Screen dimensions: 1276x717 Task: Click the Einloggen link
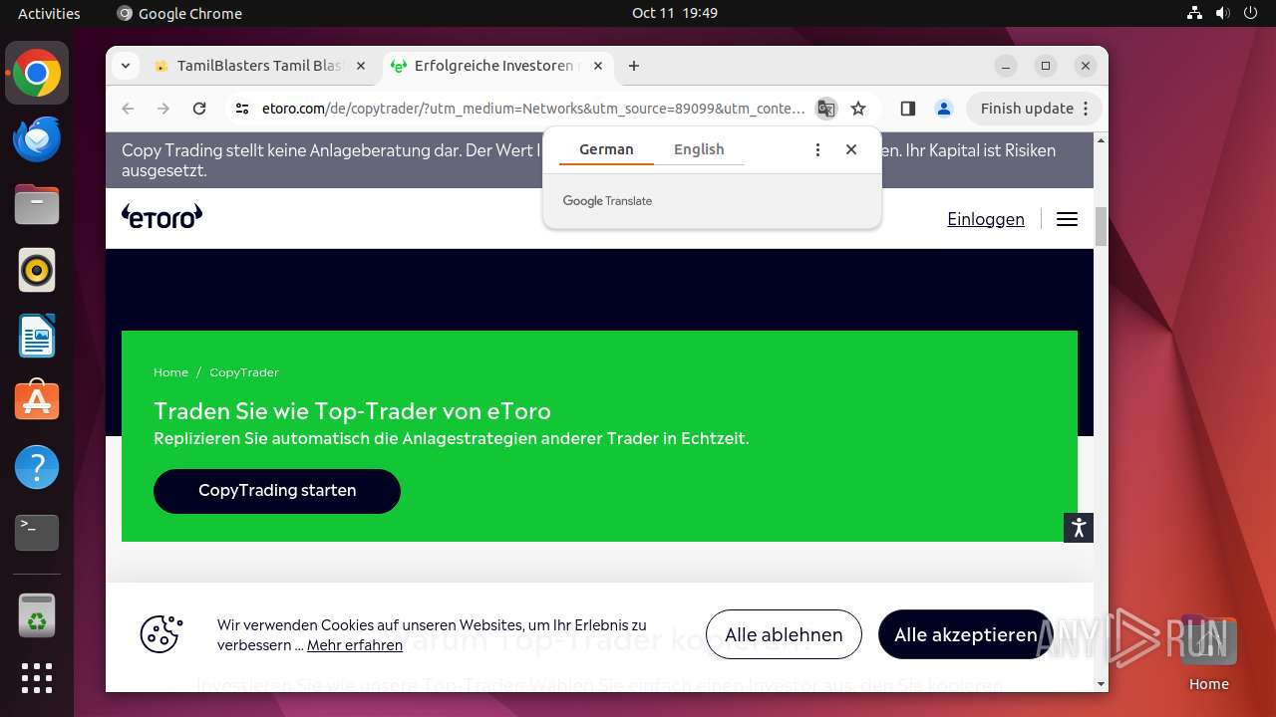point(986,219)
